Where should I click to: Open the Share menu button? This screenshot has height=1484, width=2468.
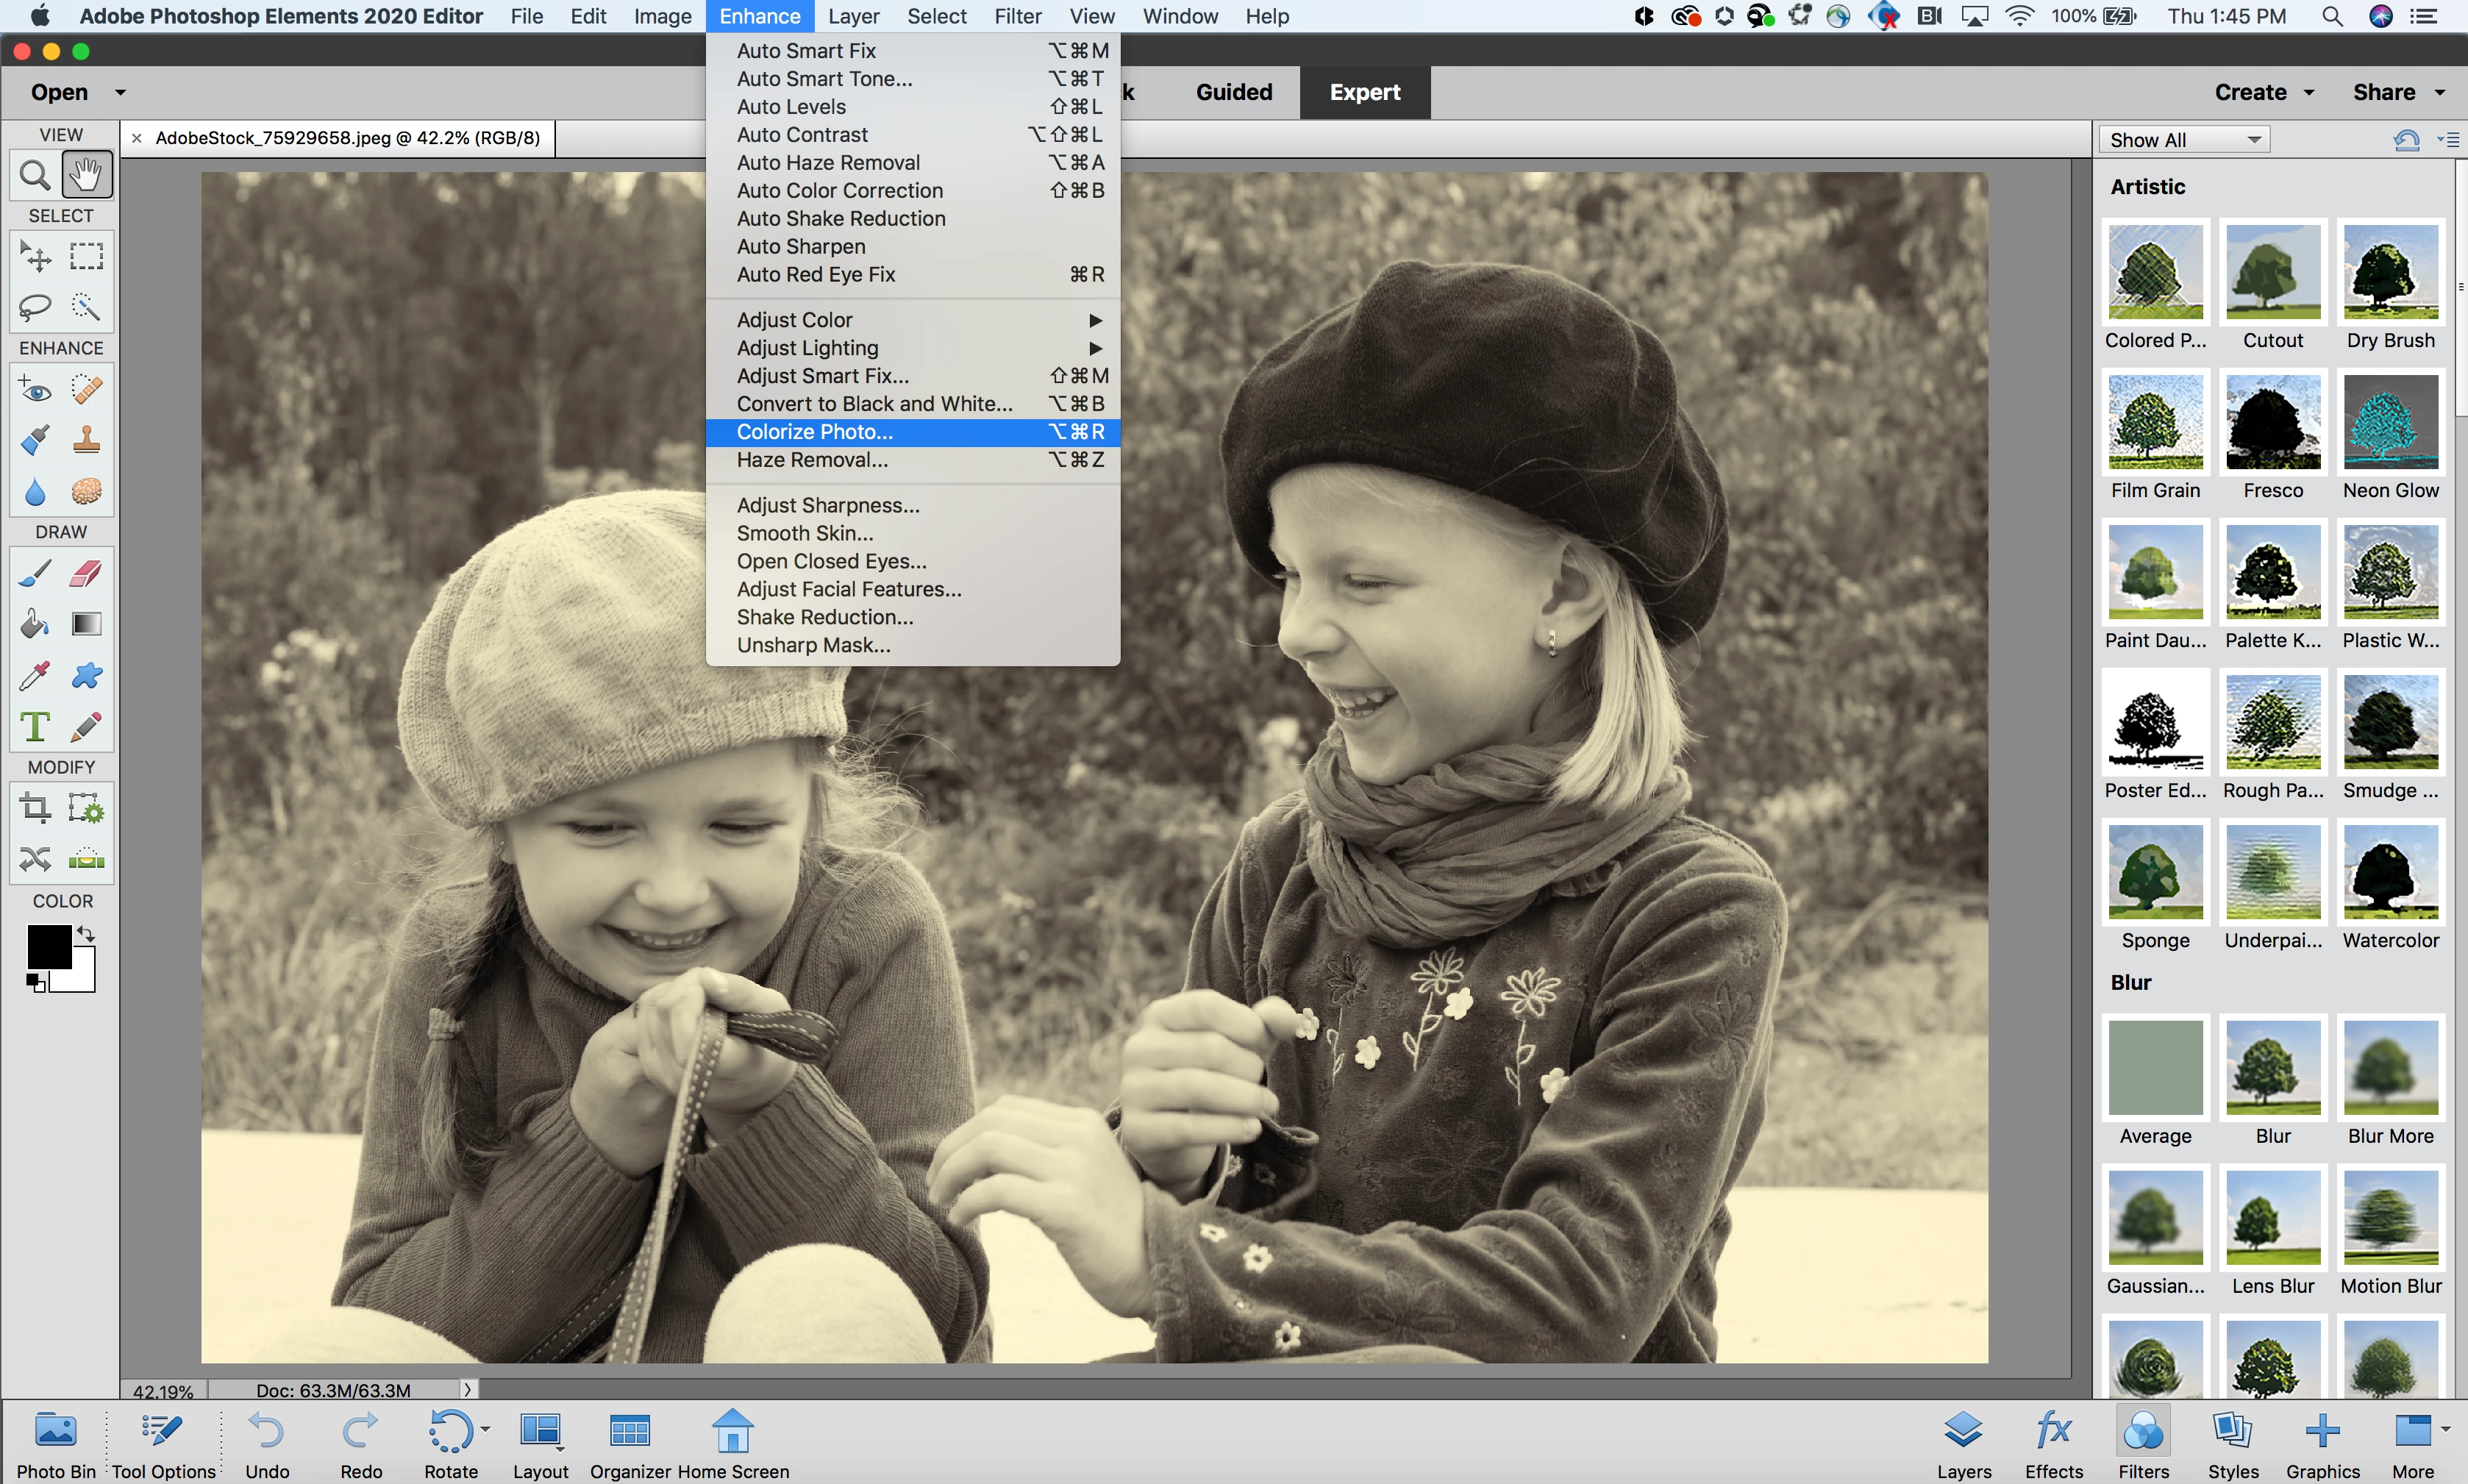2397,92
